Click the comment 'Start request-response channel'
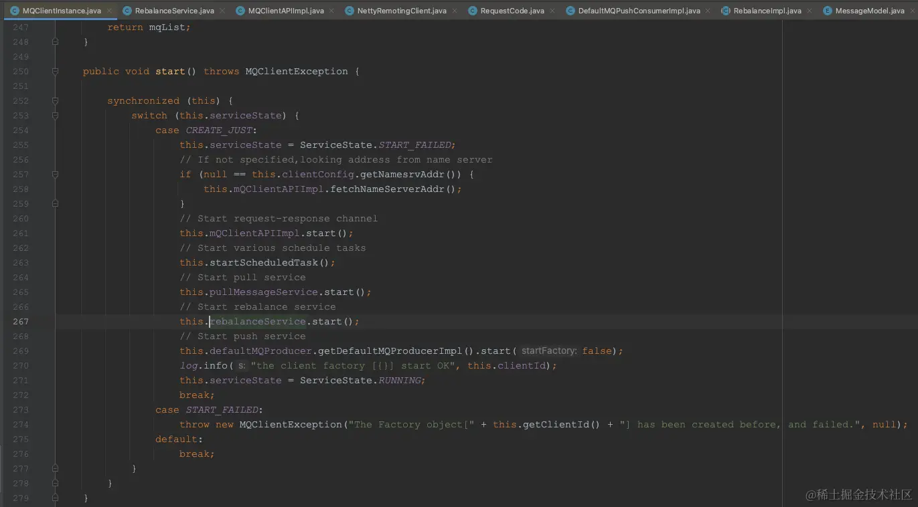This screenshot has width=918, height=507. (279, 219)
